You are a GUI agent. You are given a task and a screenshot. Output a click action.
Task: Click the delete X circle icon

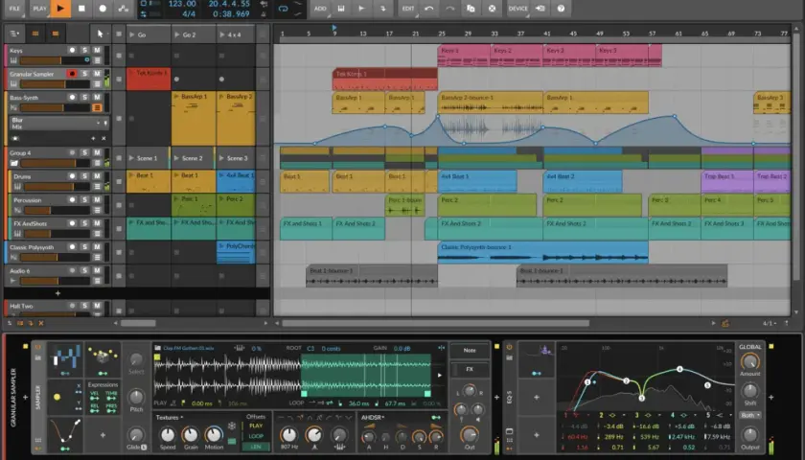pos(492,9)
